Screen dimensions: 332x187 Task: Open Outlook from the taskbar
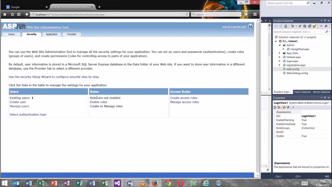click(16, 183)
